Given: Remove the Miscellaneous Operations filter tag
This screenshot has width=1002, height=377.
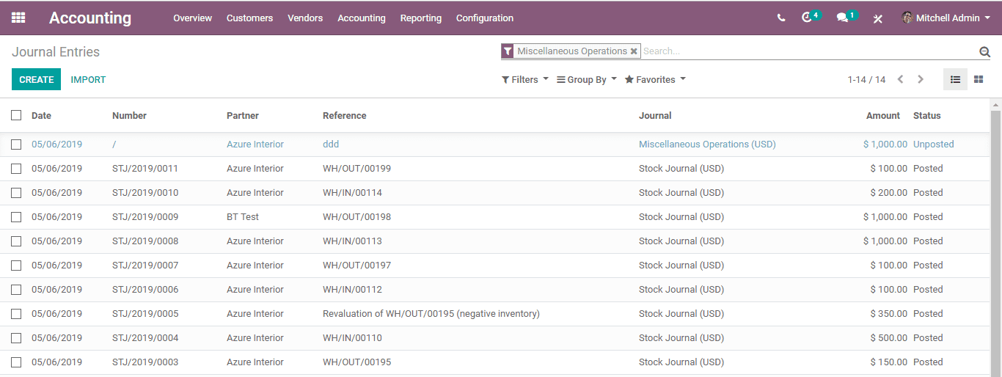Looking at the screenshot, I should (634, 51).
